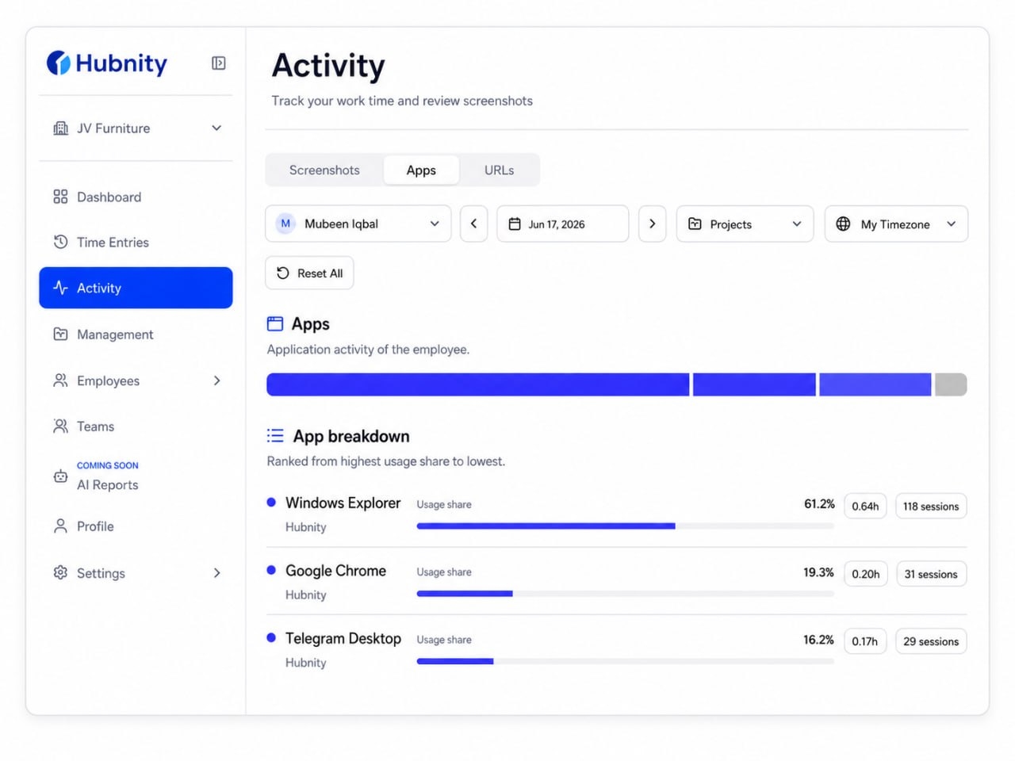Click the Google Chrome app name

pyautogui.click(x=335, y=571)
